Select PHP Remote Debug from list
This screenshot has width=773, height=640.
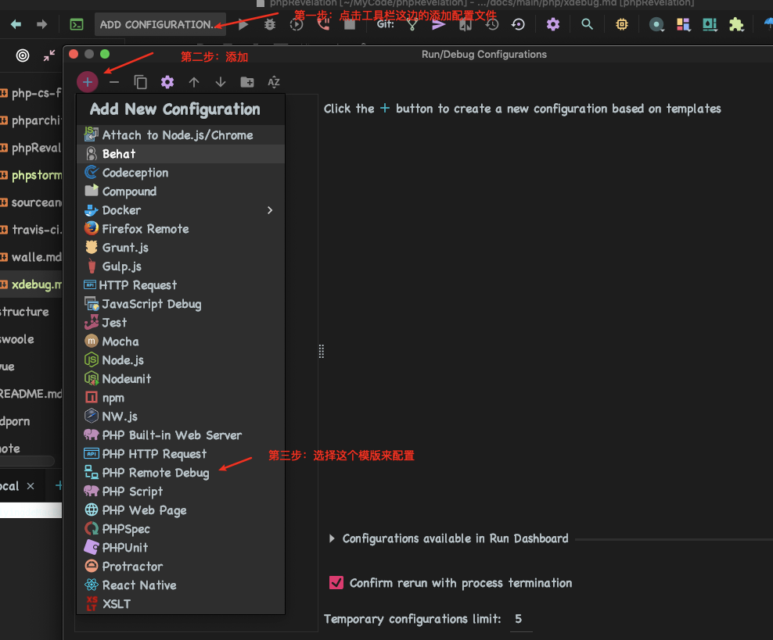(x=155, y=473)
